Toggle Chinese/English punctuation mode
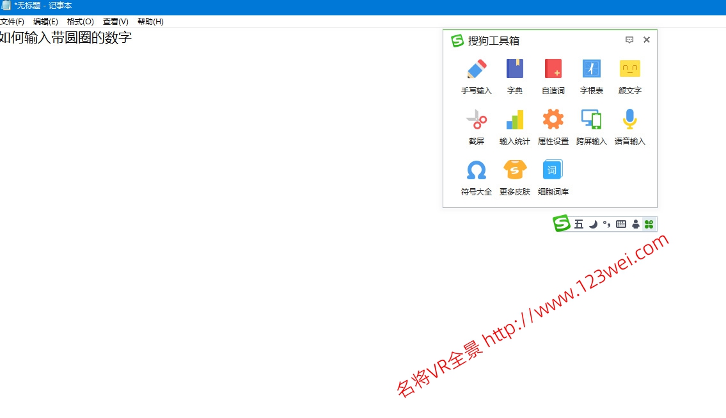 tap(605, 224)
